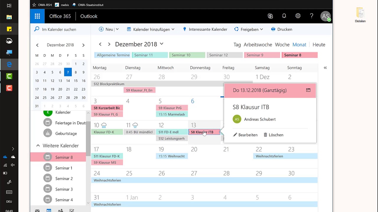
Task: Expand the Windows taskbar chevron
Action: click(x=13, y=149)
